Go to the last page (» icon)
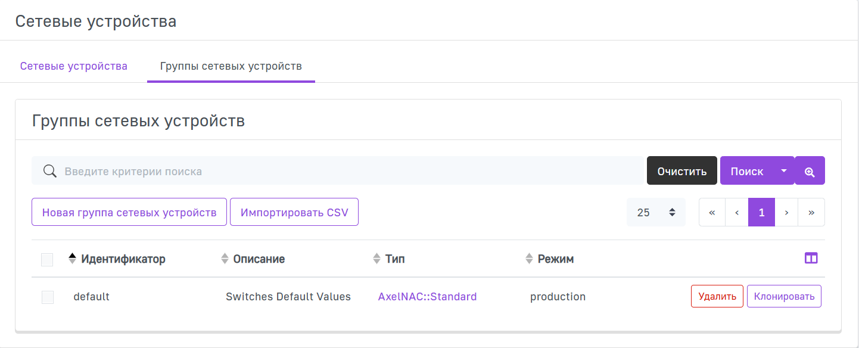859x348 pixels. pyautogui.click(x=811, y=213)
